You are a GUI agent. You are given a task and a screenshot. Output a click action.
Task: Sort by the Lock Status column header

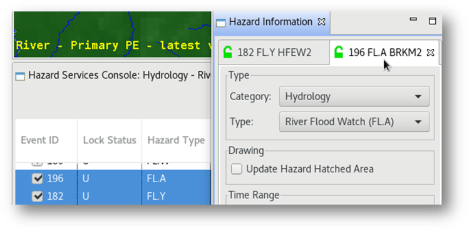click(x=110, y=140)
